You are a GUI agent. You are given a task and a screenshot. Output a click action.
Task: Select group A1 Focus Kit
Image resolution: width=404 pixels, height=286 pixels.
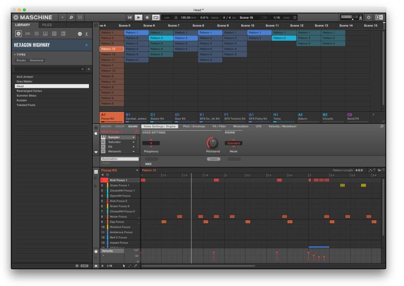coord(111,117)
